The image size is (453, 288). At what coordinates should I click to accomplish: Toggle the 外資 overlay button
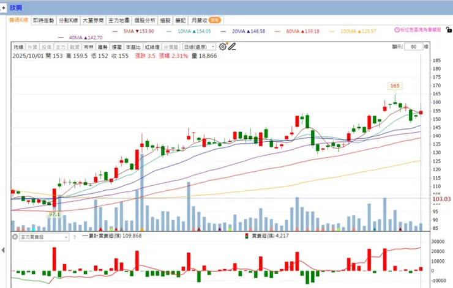(x=32, y=46)
